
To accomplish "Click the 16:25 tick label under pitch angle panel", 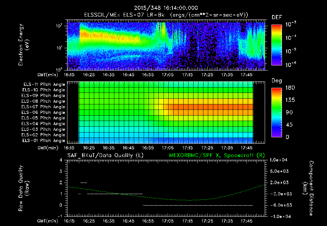I will click(89, 148).
